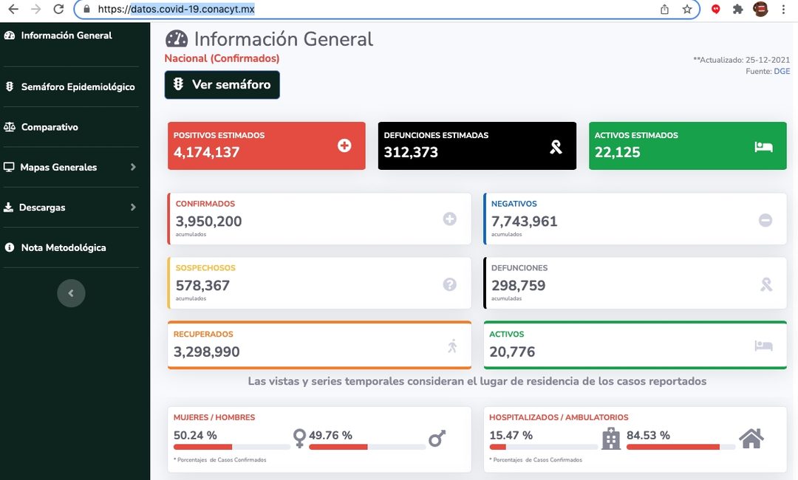The width and height of the screenshot is (798, 480).
Task: Click the bed icon in Activos Estimados card
Action: (x=763, y=147)
